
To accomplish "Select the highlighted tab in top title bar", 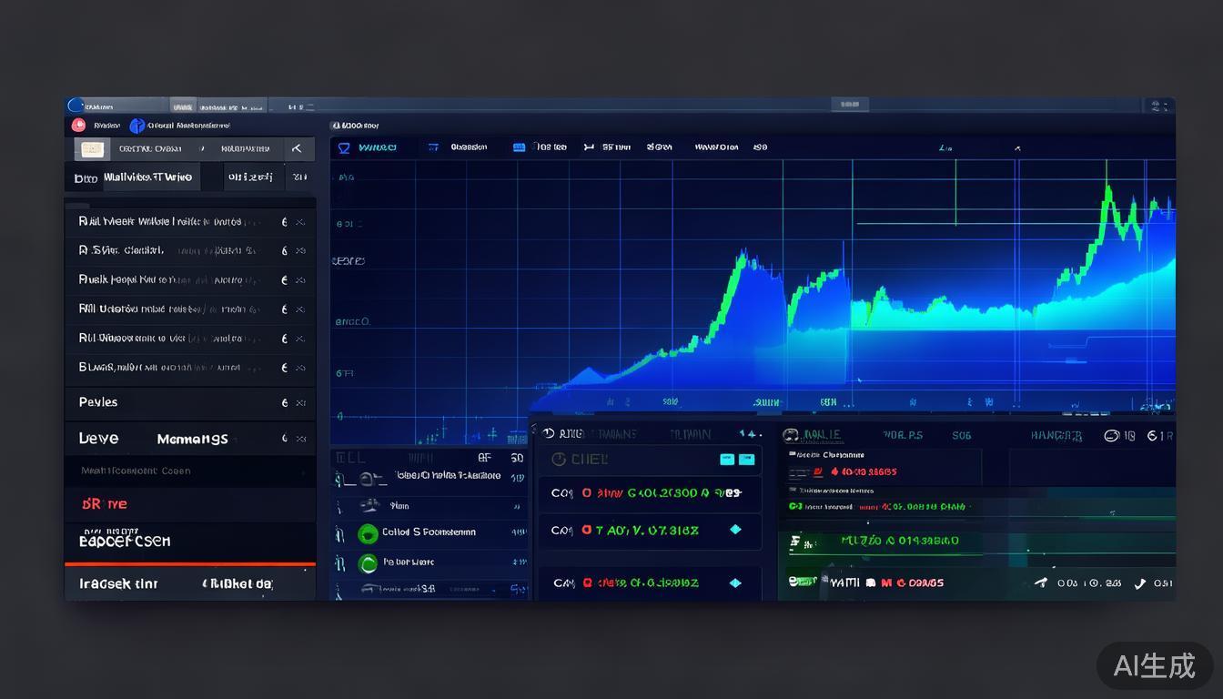I will pos(183,106).
